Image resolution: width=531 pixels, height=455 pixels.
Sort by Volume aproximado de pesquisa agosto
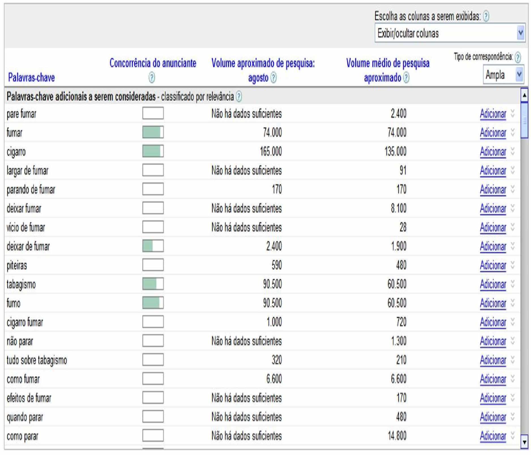(263, 70)
